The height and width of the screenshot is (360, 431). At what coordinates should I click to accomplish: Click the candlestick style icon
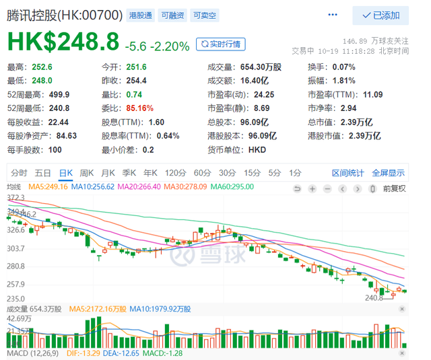pyautogui.click(x=372, y=189)
